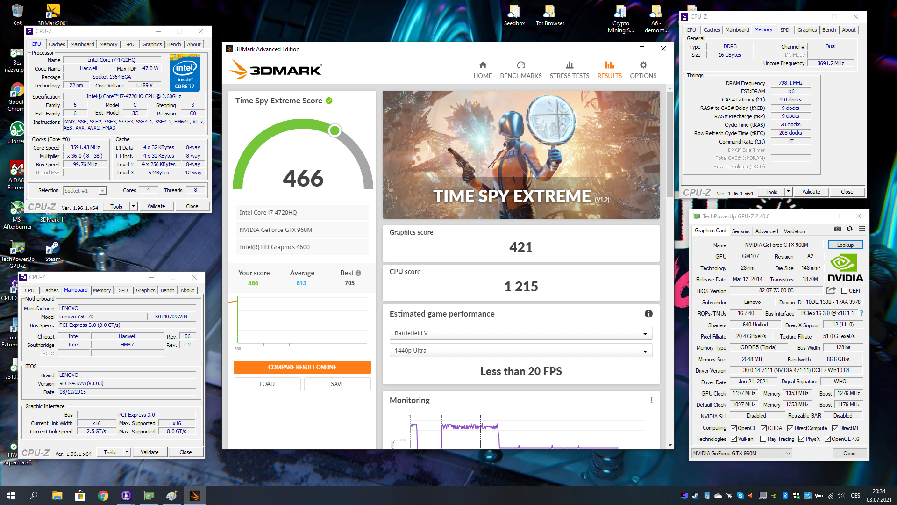Click the GPU-Z refresh icon
The image size is (897, 505).
850,229
